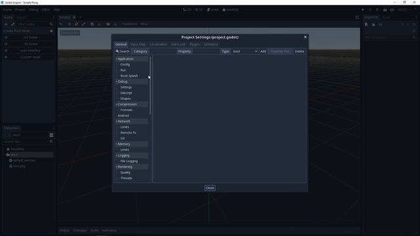Select the Remote Fs item

[x=128, y=132]
